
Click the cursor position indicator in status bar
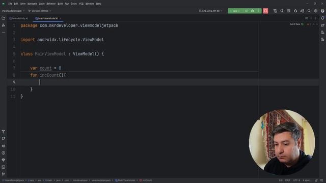point(281,180)
